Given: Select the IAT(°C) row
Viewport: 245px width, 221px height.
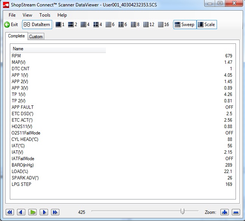Looking at the screenshot, I should point(122,146).
